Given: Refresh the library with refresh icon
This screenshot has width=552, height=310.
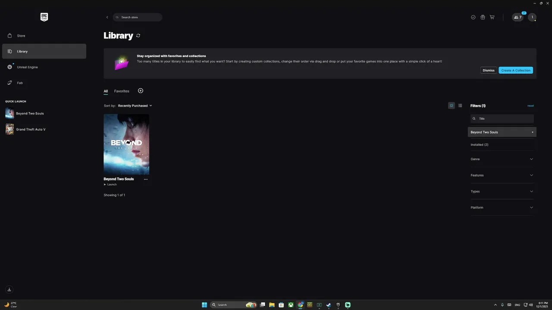Looking at the screenshot, I should coord(138,36).
